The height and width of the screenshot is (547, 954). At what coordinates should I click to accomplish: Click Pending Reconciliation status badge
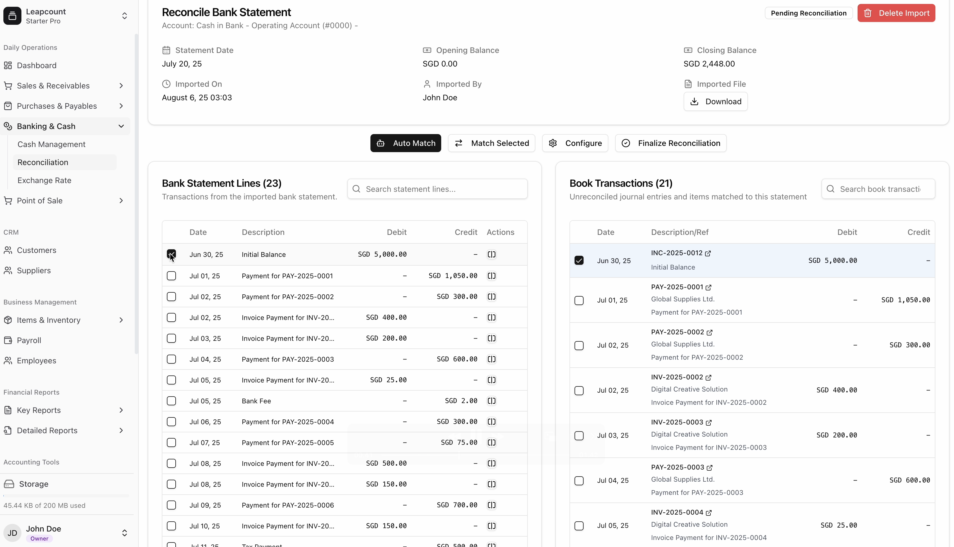coord(809,13)
